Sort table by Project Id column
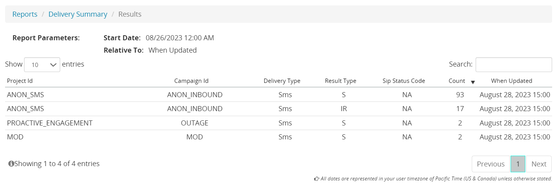This screenshot has width=556, height=187. point(20,81)
